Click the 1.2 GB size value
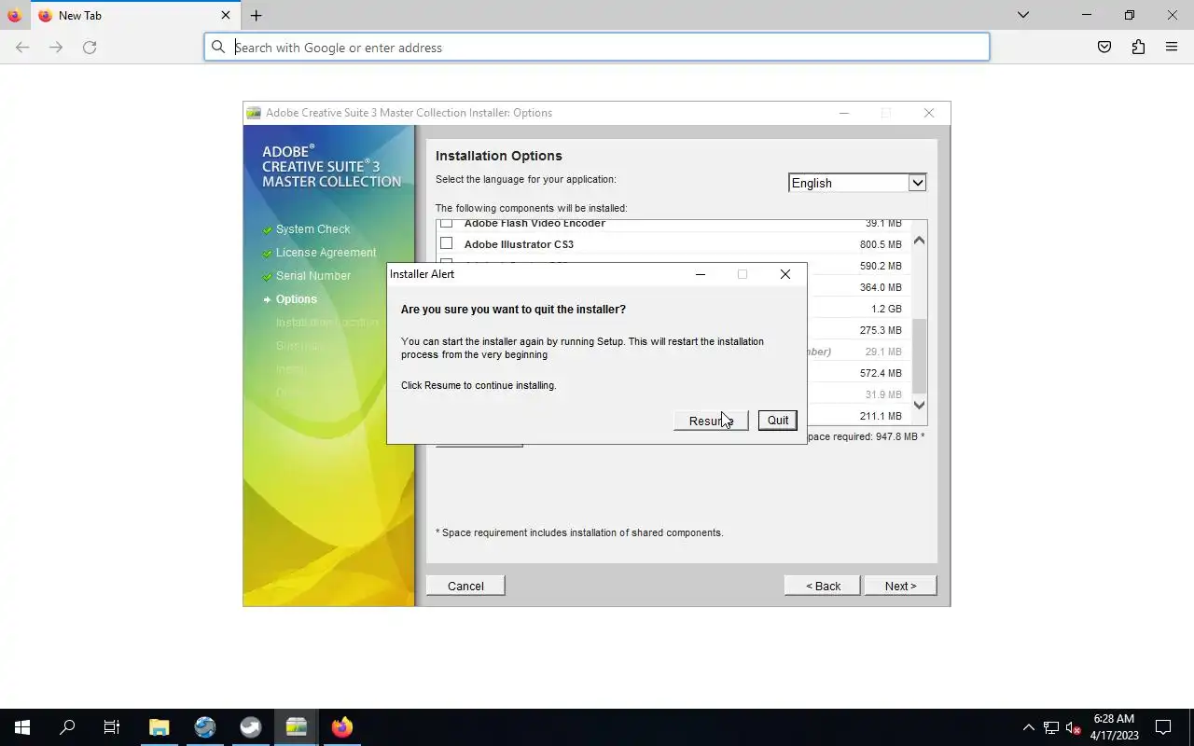1194x746 pixels. pyautogui.click(x=886, y=309)
